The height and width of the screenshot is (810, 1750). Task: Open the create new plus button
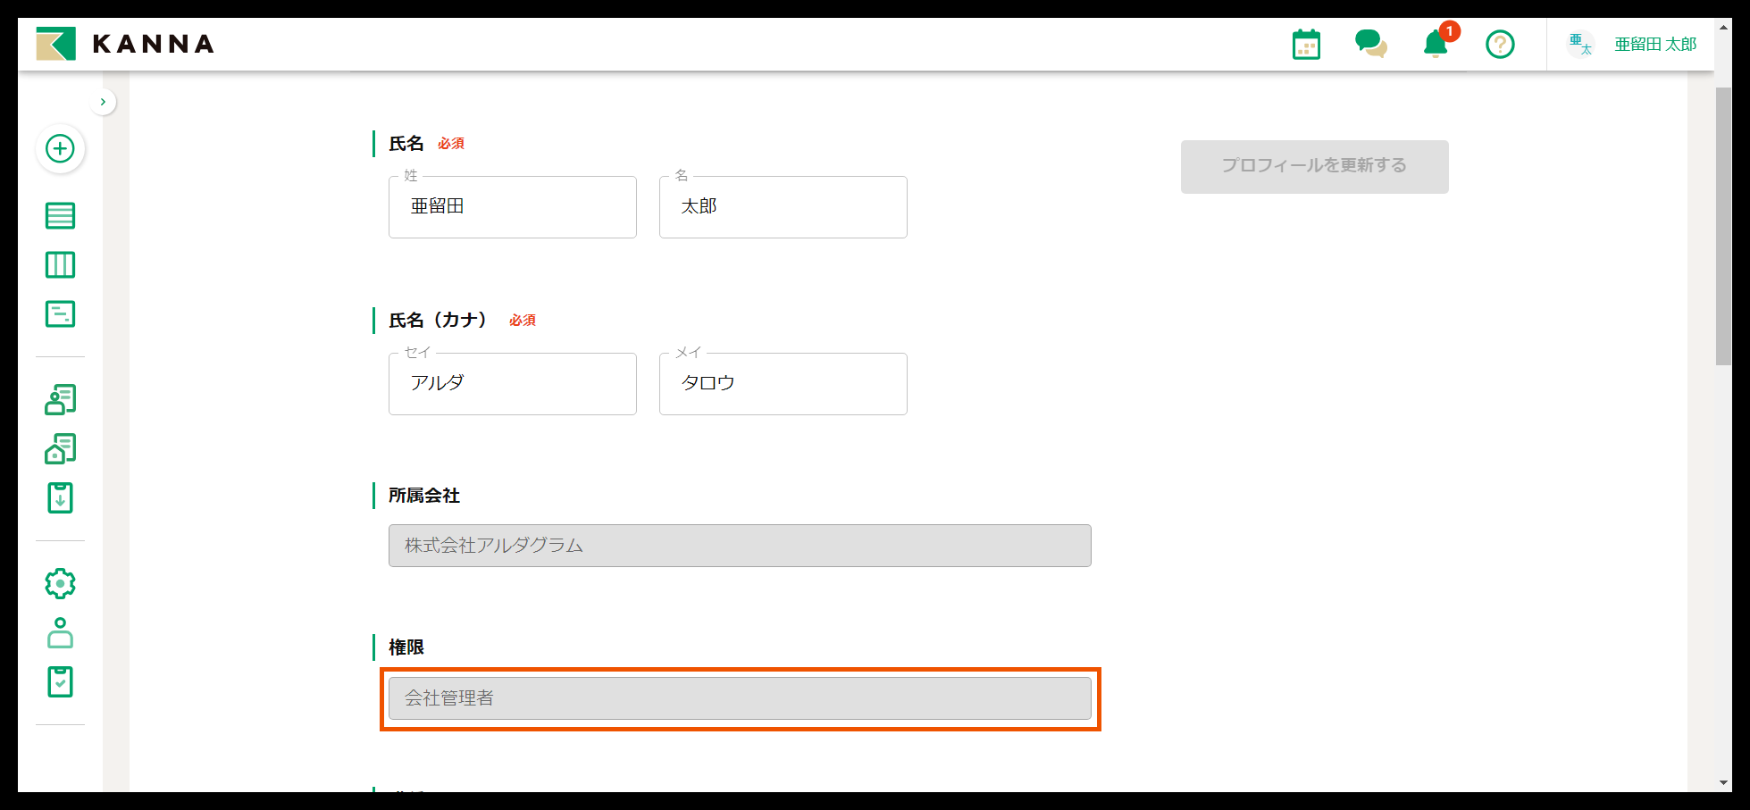coord(60,149)
